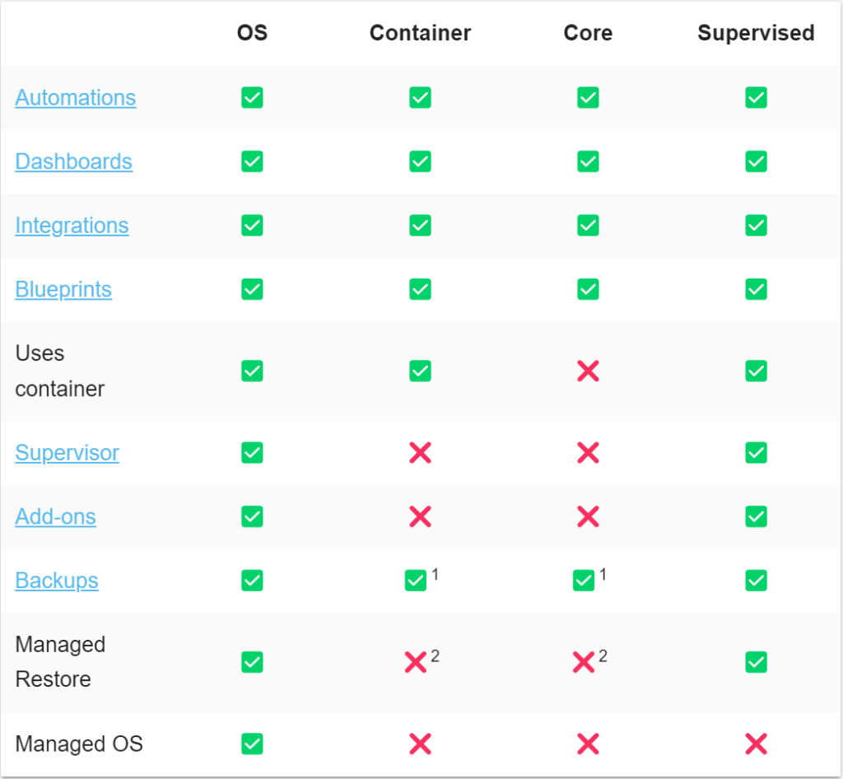
Task: Click the green check for Supervised Automations
Action: (756, 98)
